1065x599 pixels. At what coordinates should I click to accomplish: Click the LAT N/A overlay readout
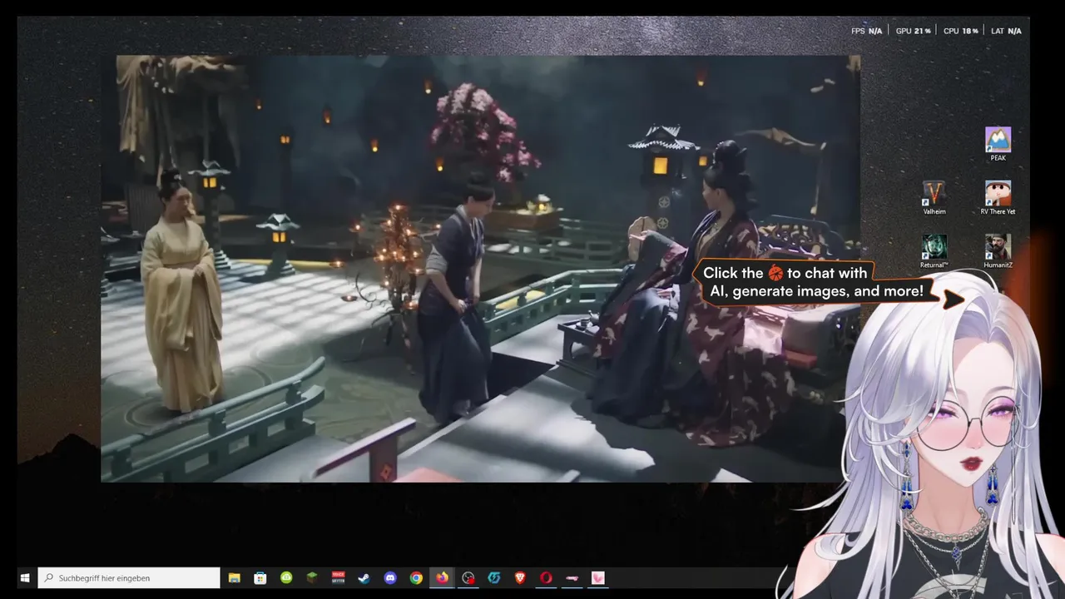(1006, 31)
